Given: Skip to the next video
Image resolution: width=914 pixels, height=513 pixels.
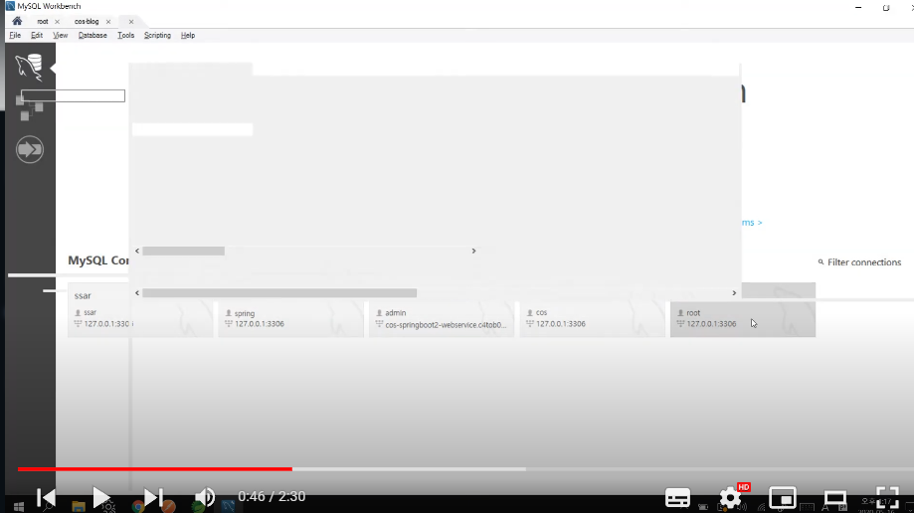Looking at the screenshot, I should (154, 497).
